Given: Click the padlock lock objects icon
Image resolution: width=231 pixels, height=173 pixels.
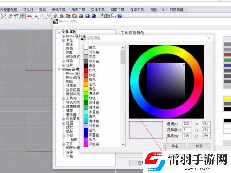Looking at the screenshot, I should click(61, 15).
